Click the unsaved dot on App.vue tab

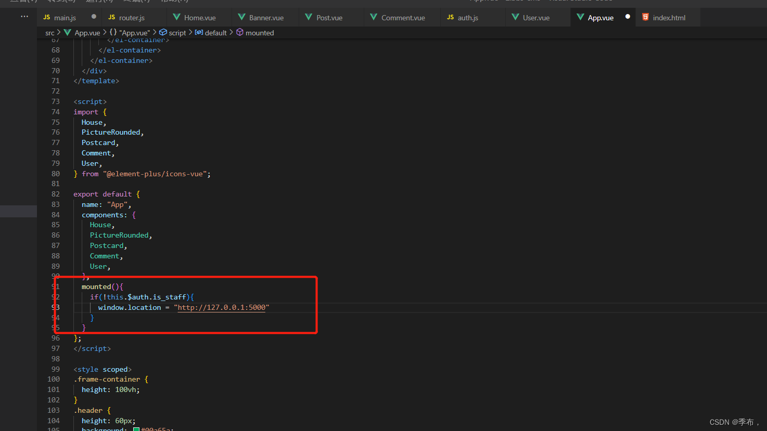pos(628,17)
